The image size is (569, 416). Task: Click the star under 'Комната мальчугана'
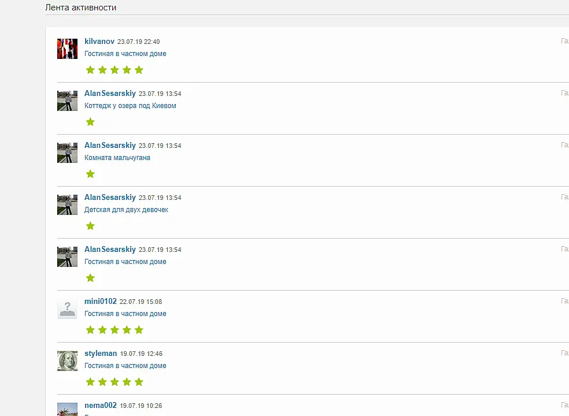pos(90,174)
